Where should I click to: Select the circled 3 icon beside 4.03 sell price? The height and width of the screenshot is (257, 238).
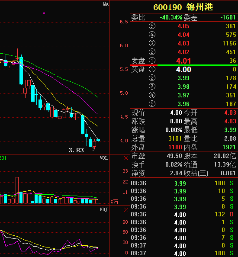coord(152,43)
